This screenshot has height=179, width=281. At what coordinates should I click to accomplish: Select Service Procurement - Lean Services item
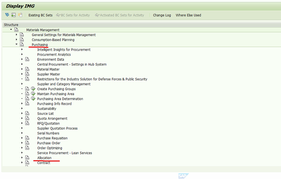65,153
